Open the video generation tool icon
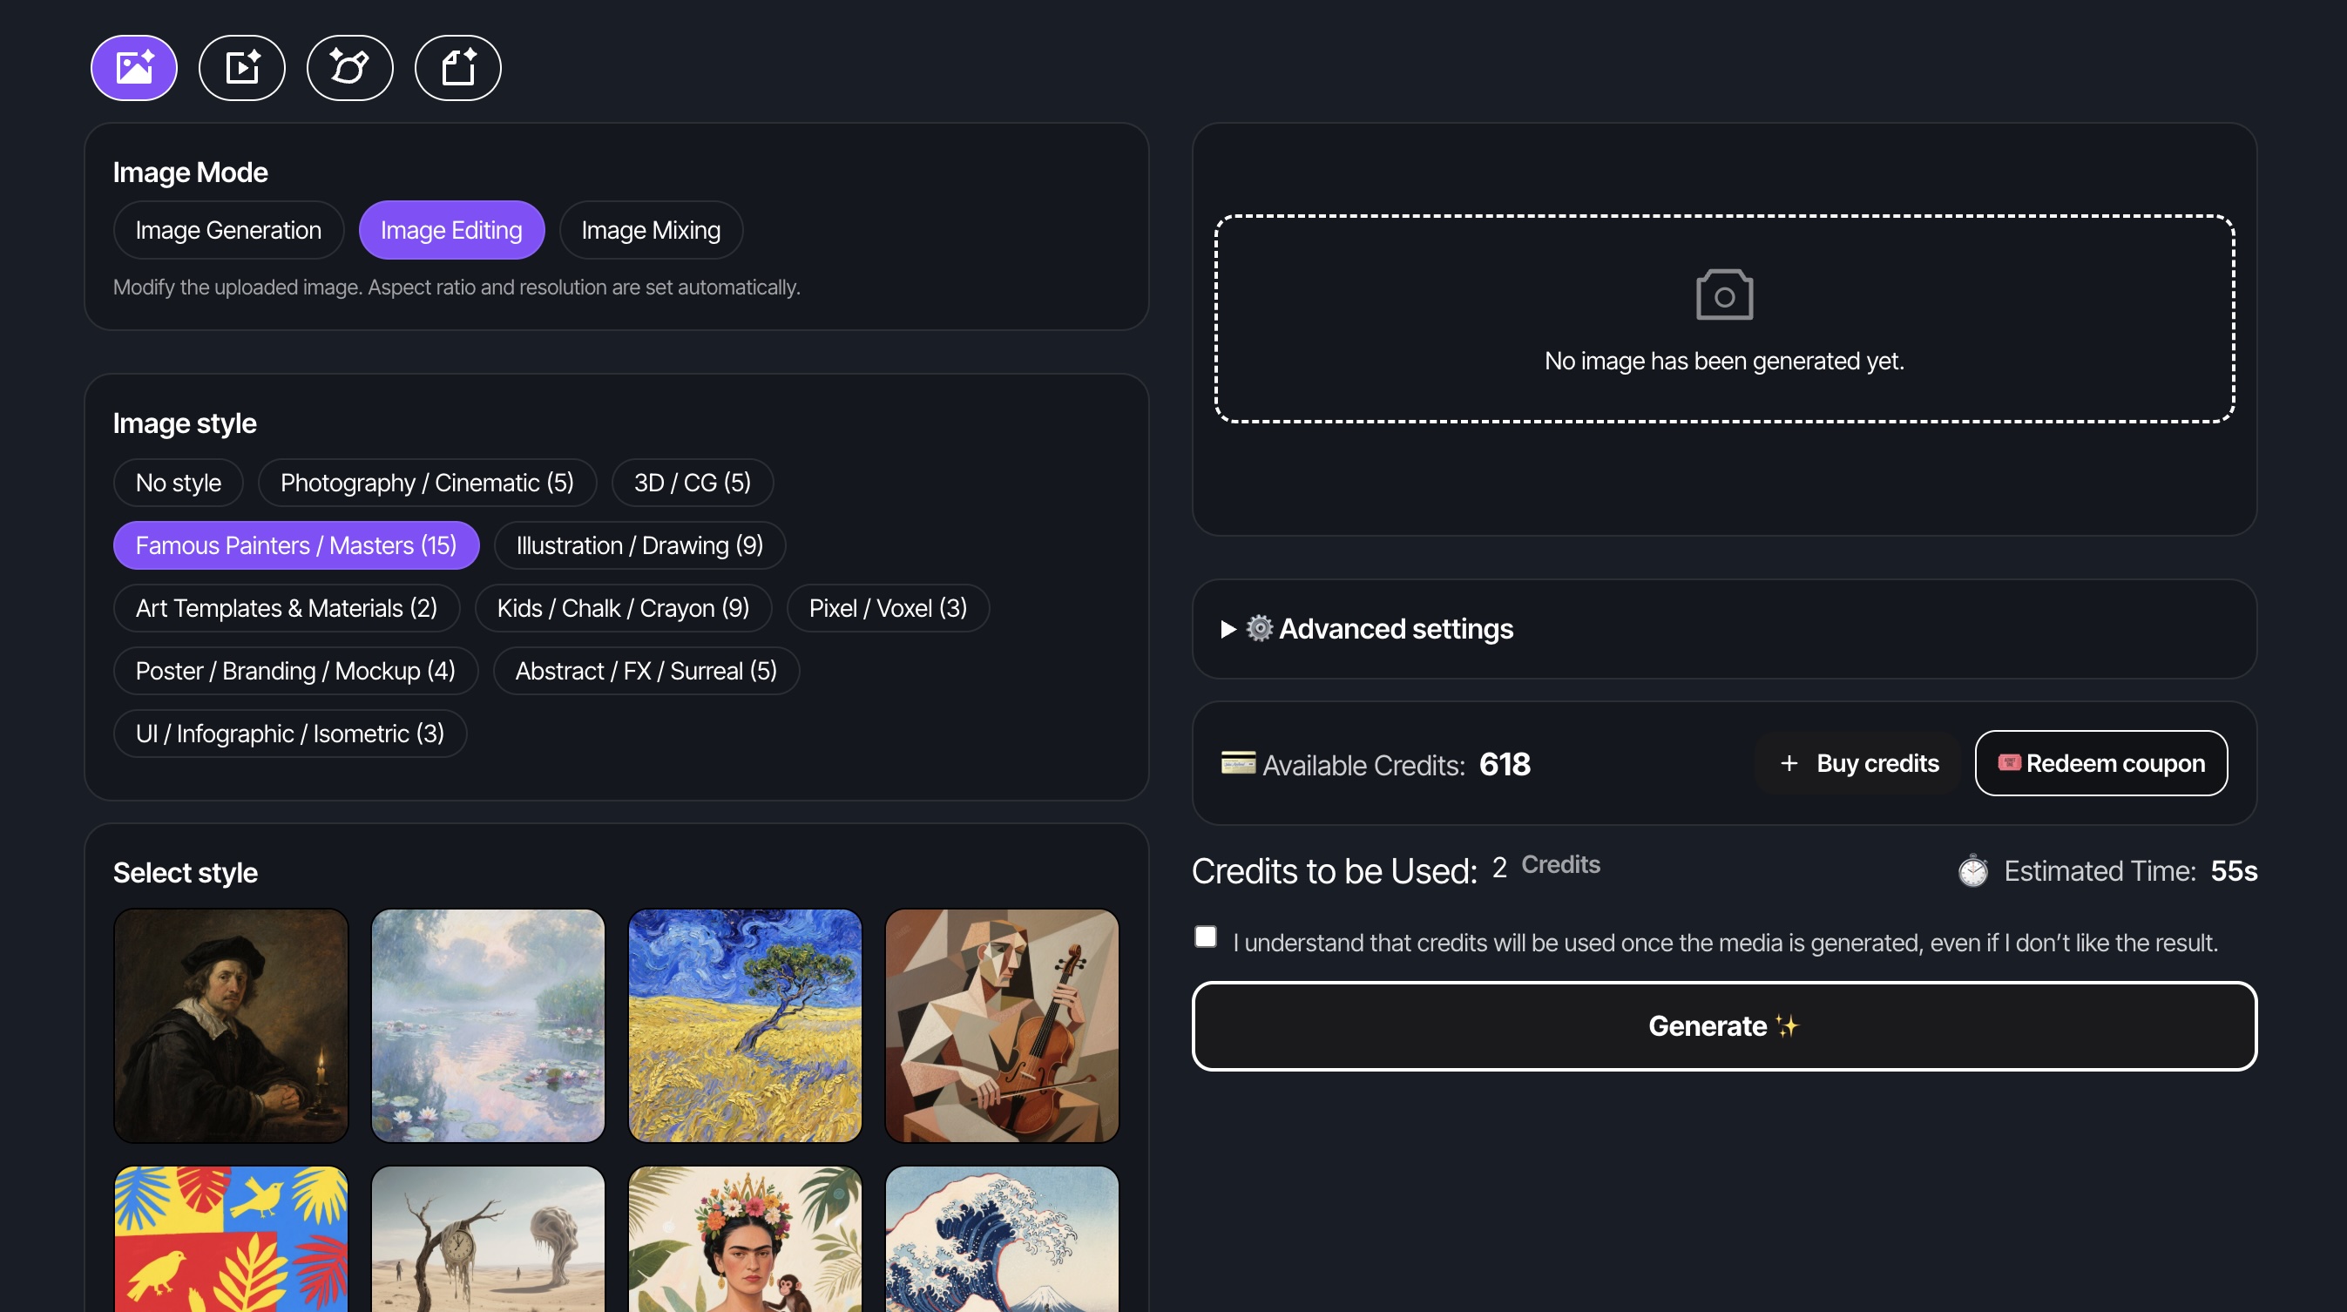 241,67
